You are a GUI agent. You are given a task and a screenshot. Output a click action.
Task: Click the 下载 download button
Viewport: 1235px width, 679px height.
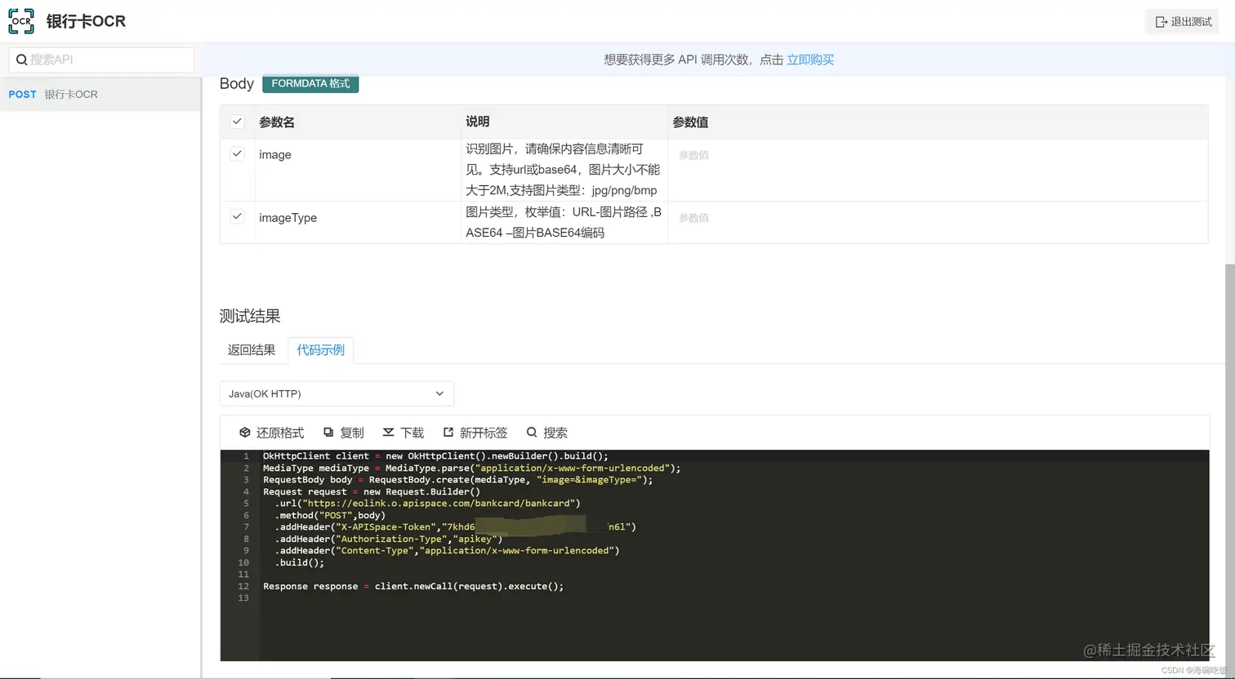[x=403, y=433]
